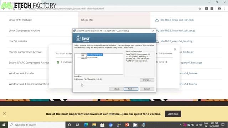Screen dimensions: 228x128
Task: Close the Java Custom Setup window
Action: [153, 31]
